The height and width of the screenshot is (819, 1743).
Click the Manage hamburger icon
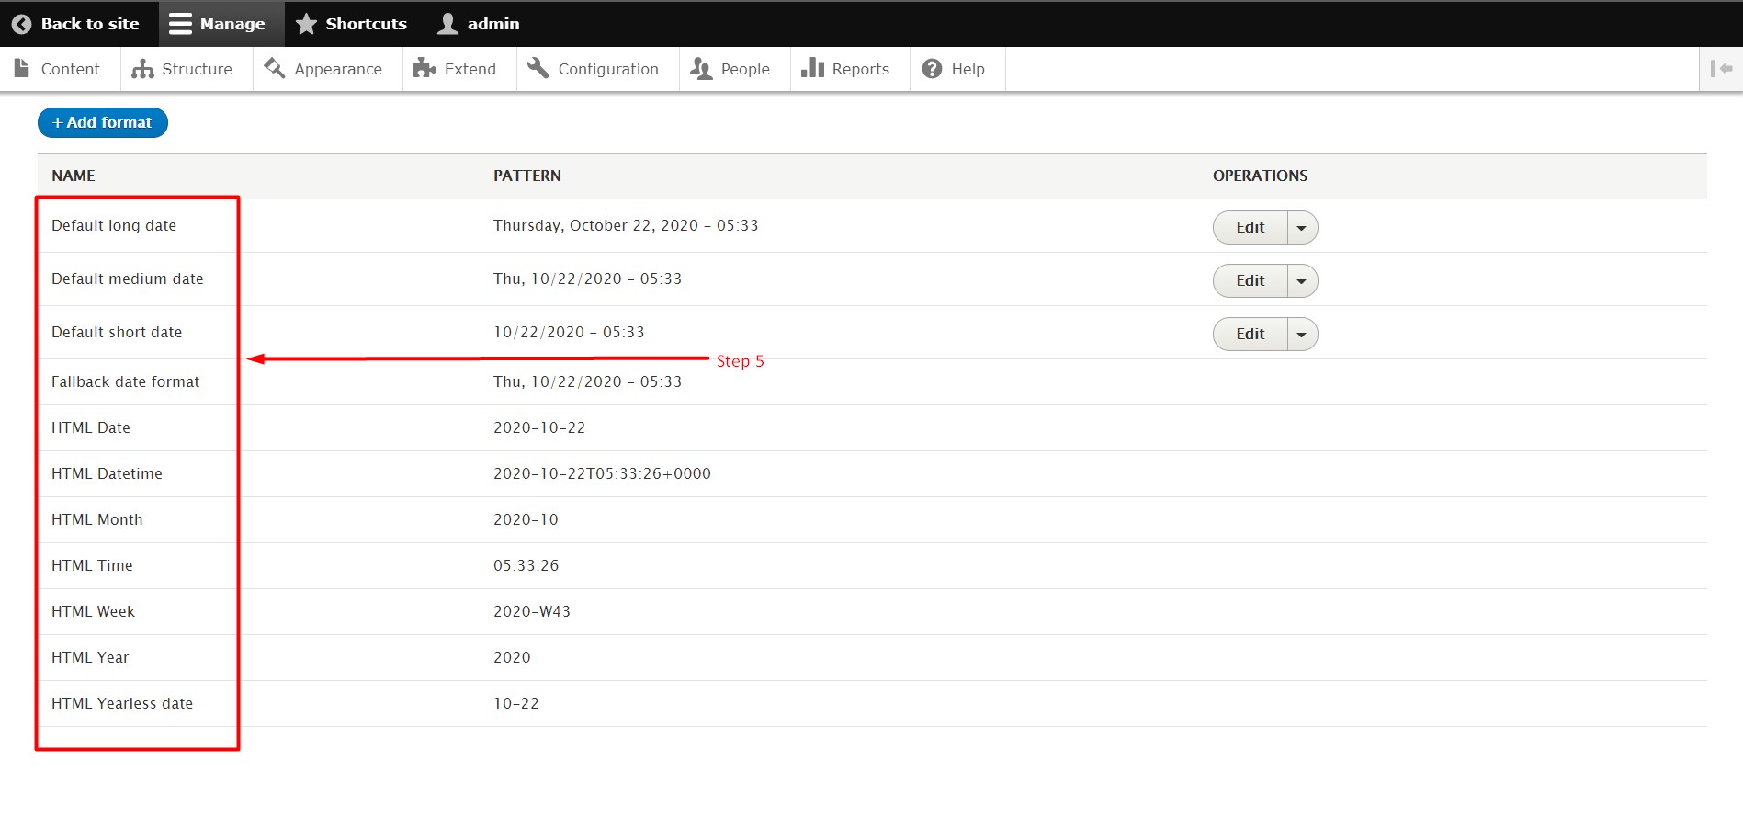point(180,24)
